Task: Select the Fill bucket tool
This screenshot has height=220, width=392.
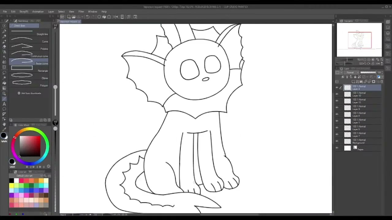Action: [4, 83]
